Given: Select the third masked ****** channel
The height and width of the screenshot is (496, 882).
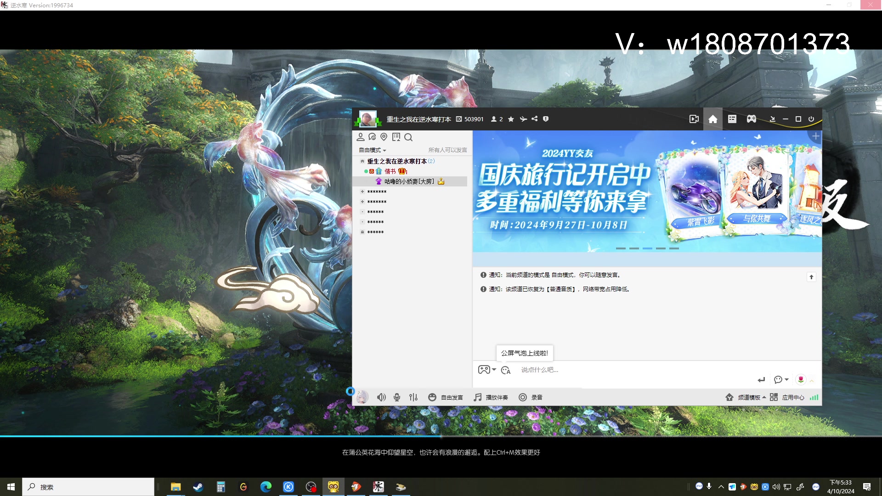Looking at the screenshot, I should pyautogui.click(x=375, y=212).
